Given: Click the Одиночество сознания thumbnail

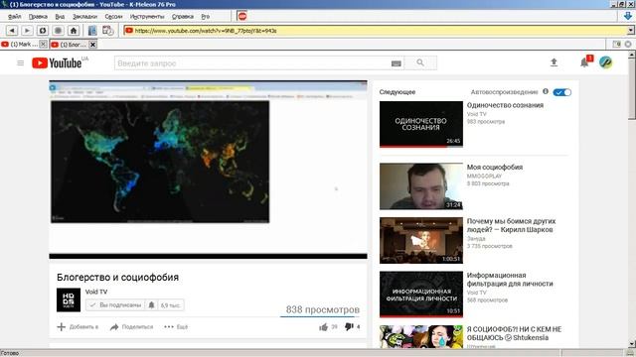Looking at the screenshot, I should [x=421, y=124].
